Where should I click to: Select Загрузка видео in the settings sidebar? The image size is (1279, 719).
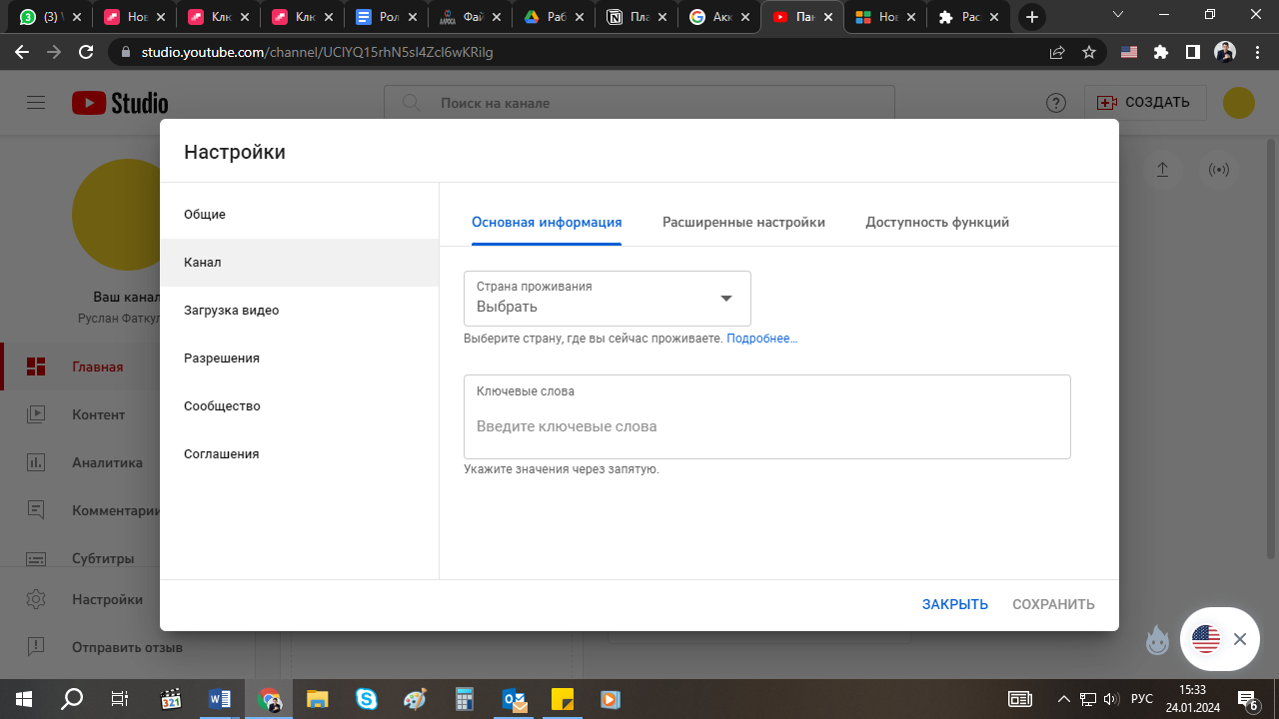coord(232,311)
